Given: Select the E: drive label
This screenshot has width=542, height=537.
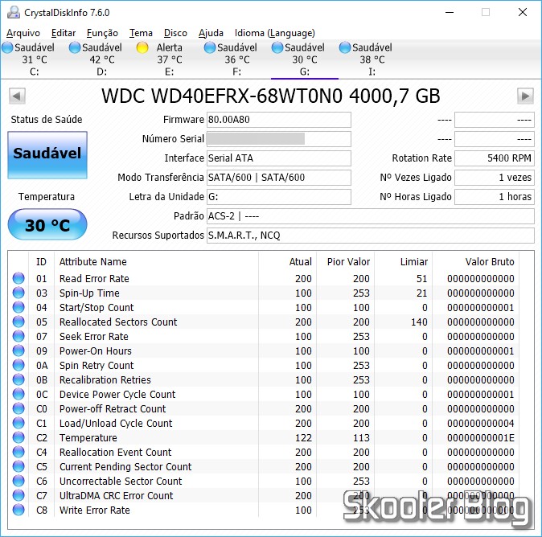Looking at the screenshot, I should pos(170,72).
